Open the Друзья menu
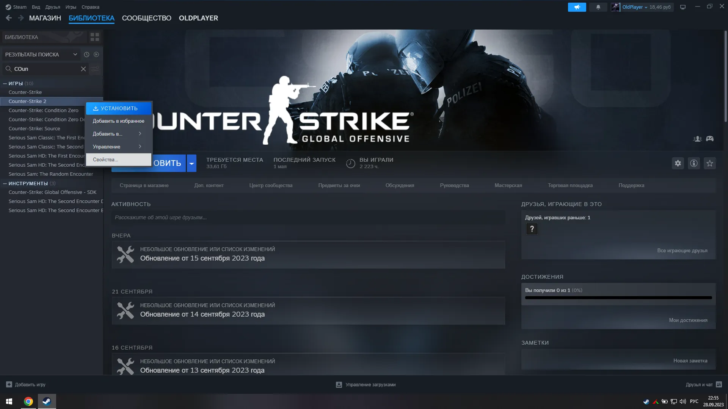The width and height of the screenshot is (728, 409). coord(53,7)
